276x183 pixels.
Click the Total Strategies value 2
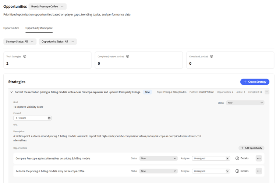coord(7,64)
